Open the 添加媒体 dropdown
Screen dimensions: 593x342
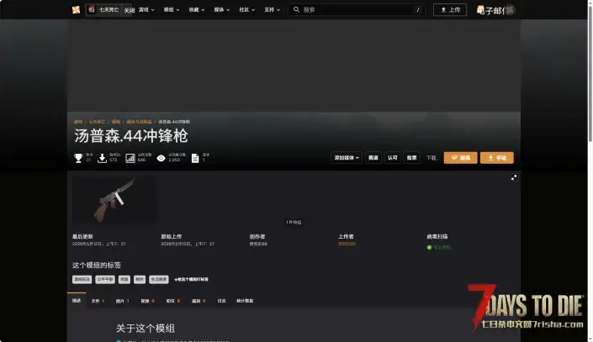(x=346, y=158)
